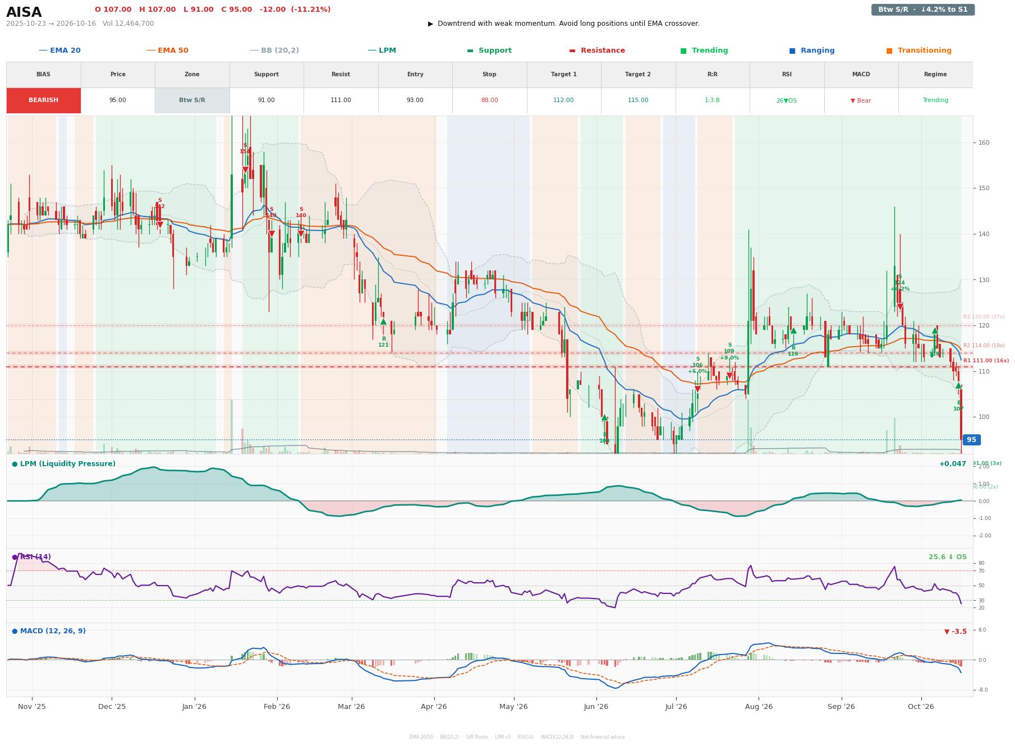The width and height of the screenshot is (1015, 746).
Task: Click the red Resistance legend entry
Action: (x=596, y=50)
